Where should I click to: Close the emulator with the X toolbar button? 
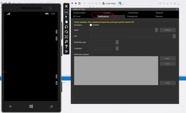click(66, 6)
